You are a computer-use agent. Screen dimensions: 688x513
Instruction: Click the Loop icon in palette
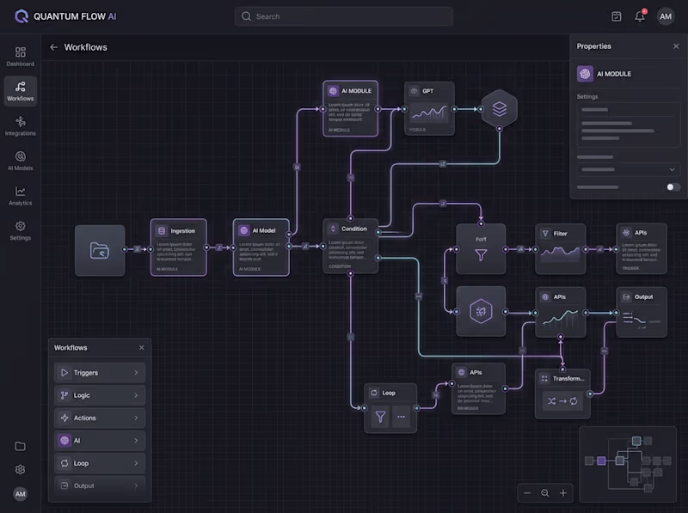[x=64, y=463]
